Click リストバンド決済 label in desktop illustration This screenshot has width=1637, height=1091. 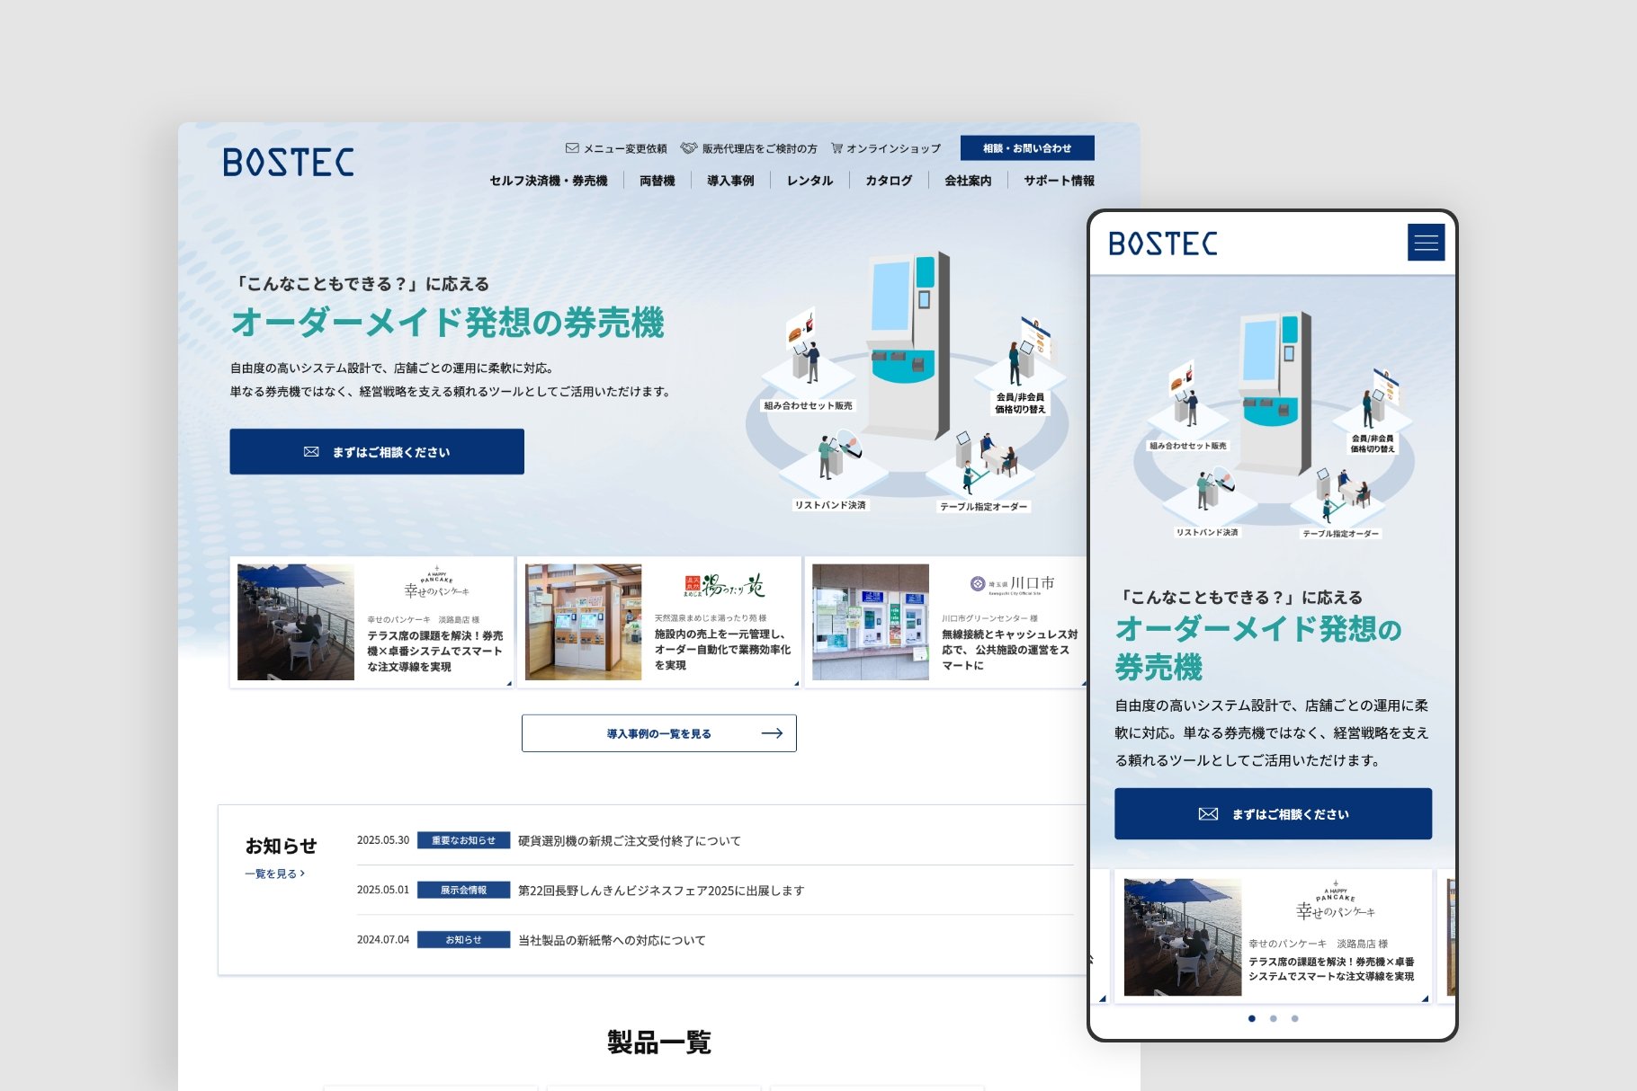click(x=830, y=505)
